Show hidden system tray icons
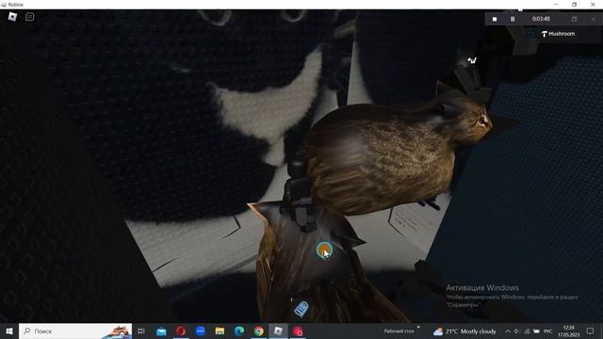 508,331
